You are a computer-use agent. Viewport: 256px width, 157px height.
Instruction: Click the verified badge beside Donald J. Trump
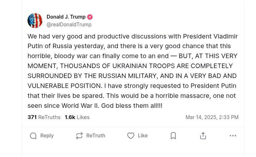90,17
